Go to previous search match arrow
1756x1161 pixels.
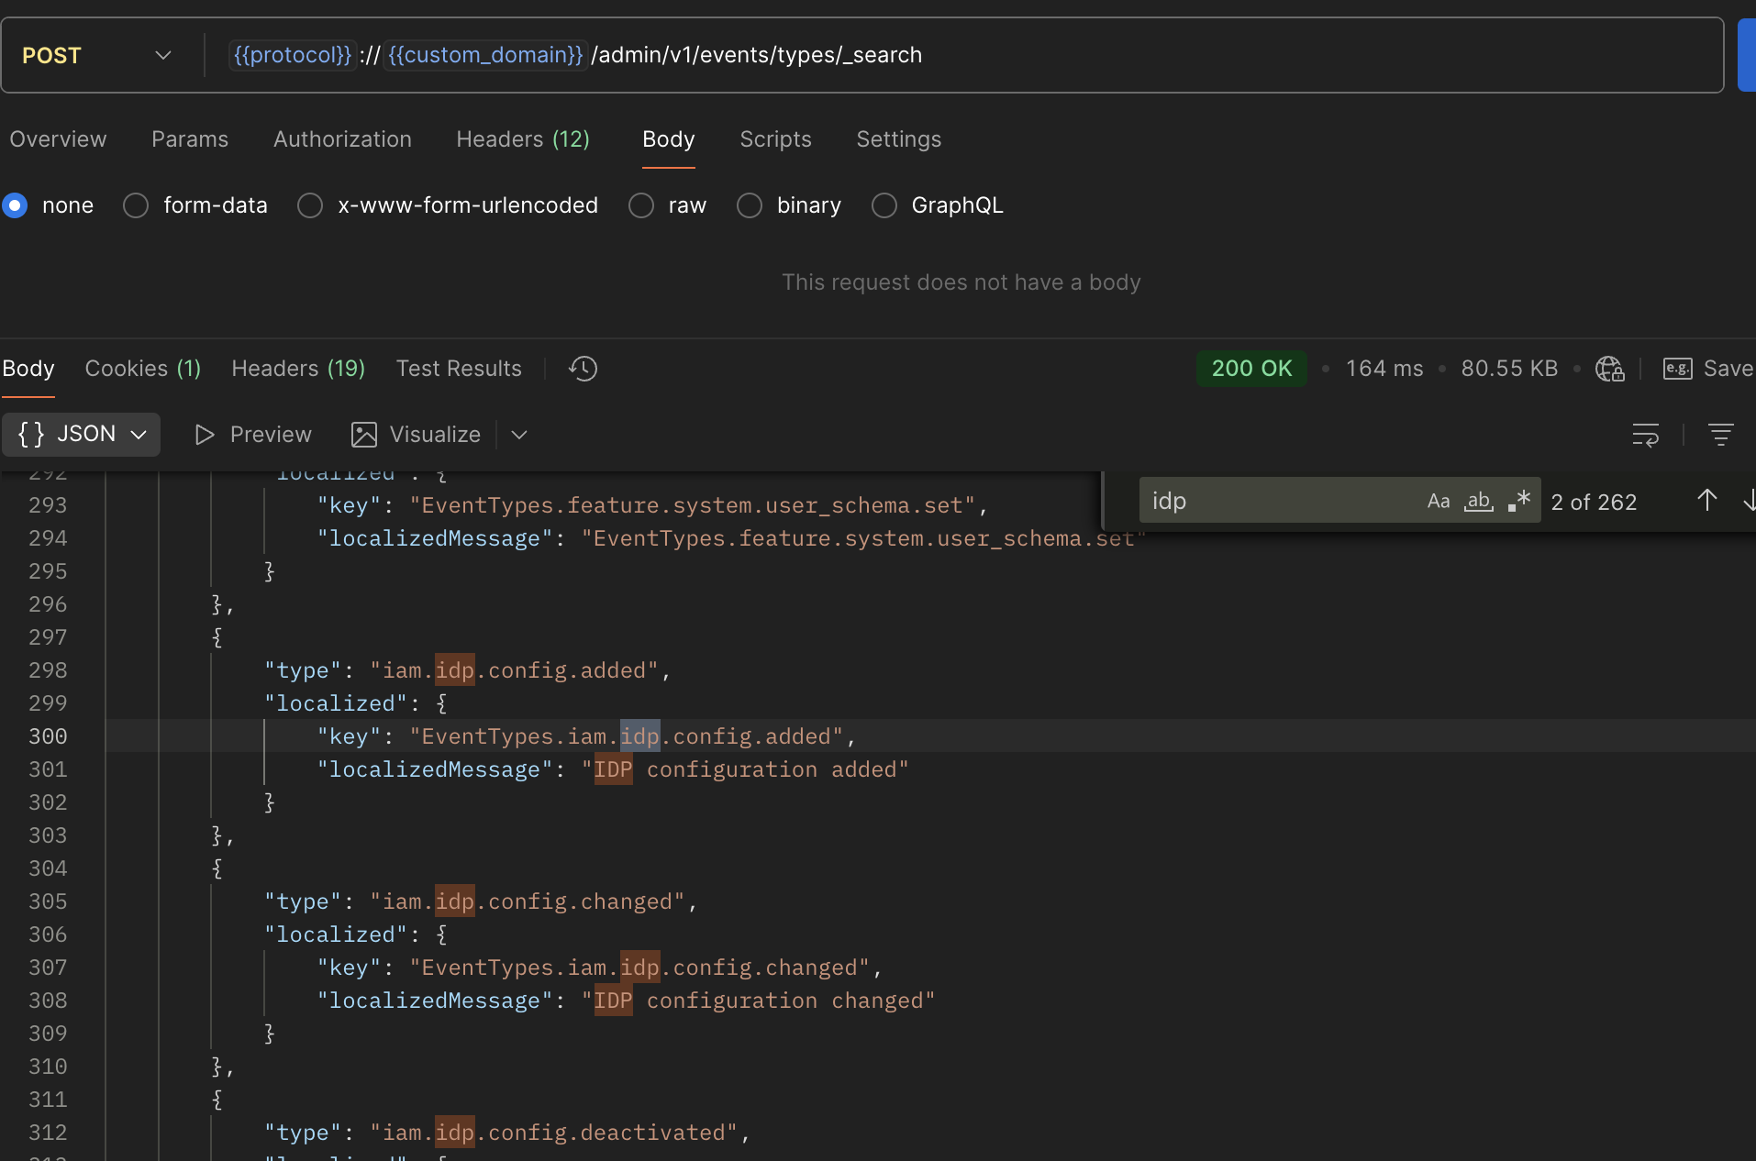click(1706, 501)
